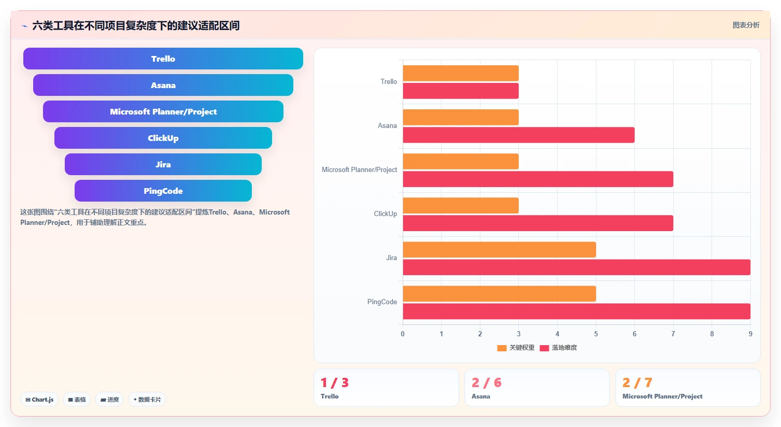Click the Chart.js tag chip

click(39, 400)
